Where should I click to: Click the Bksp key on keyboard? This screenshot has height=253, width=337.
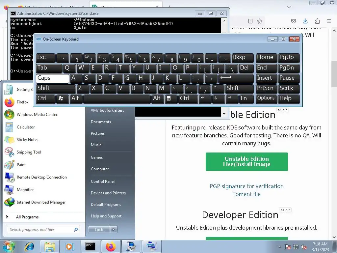click(243, 58)
